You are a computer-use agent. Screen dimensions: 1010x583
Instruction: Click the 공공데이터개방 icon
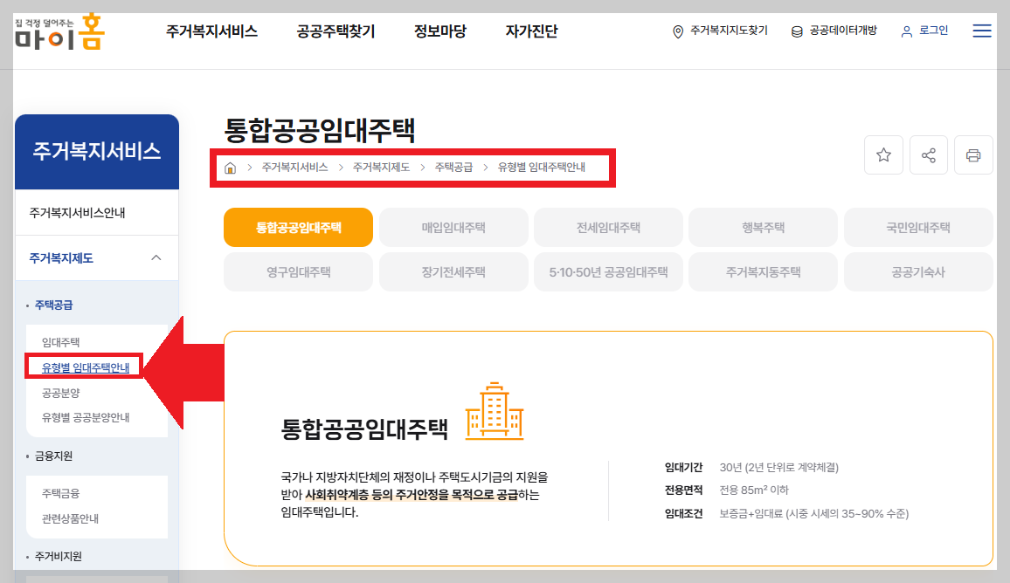tap(795, 30)
